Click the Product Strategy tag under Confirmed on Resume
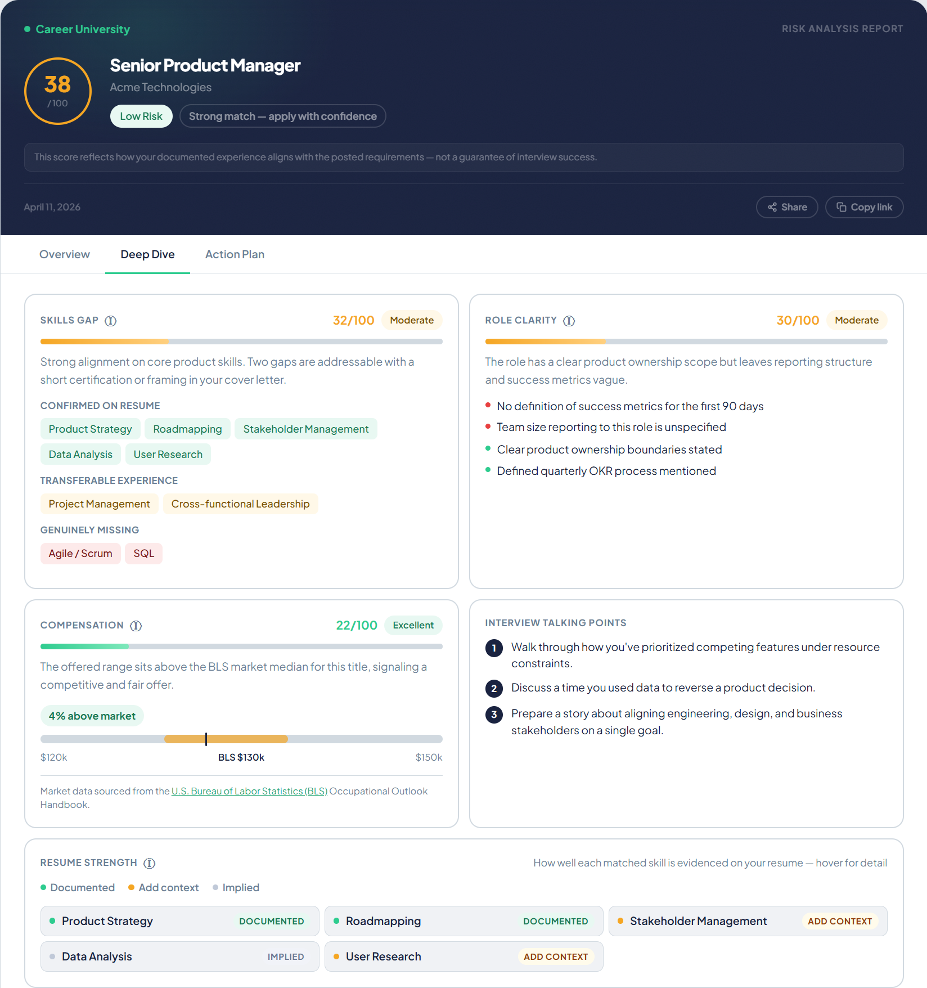This screenshot has width=927, height=988. 91,429
